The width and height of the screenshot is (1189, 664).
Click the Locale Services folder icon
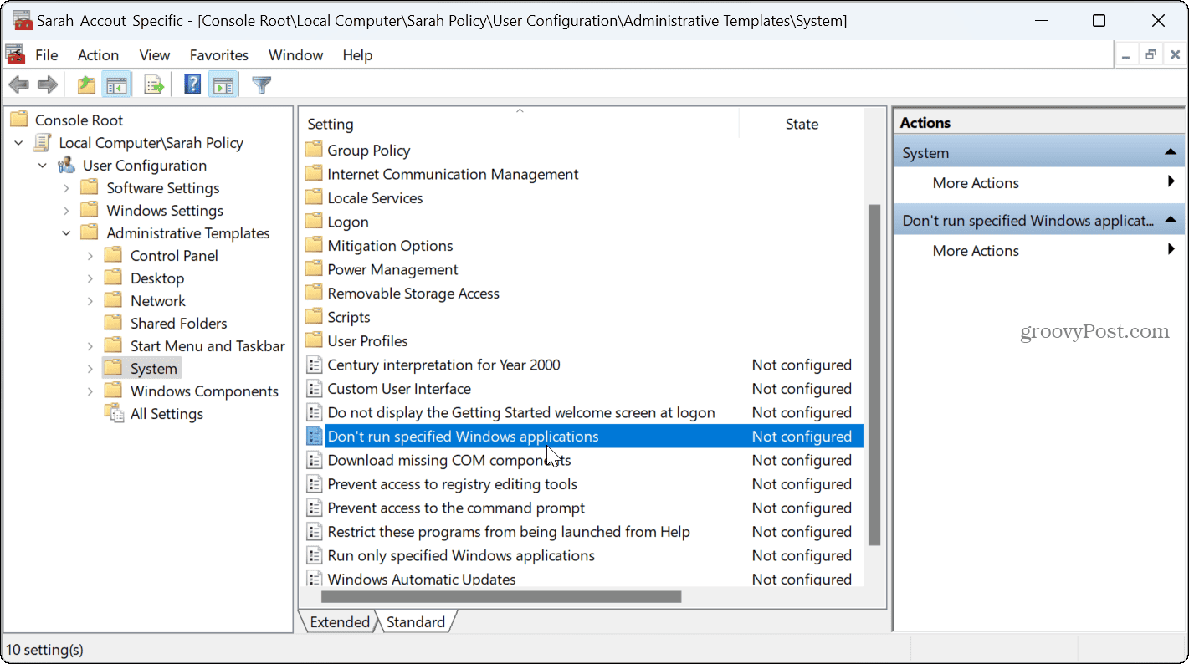(x=314, y=198)
